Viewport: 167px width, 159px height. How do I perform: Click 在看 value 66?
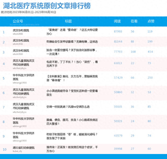pyautogui.click(x=132, y=78)
